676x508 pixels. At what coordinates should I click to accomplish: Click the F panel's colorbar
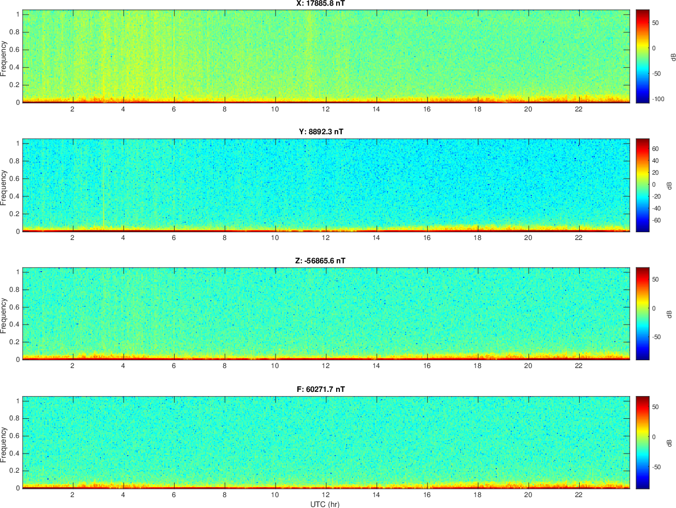point(642,443)
